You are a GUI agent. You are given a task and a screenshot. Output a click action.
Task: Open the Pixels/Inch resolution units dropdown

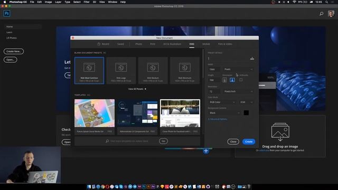[x=238, y=91]
